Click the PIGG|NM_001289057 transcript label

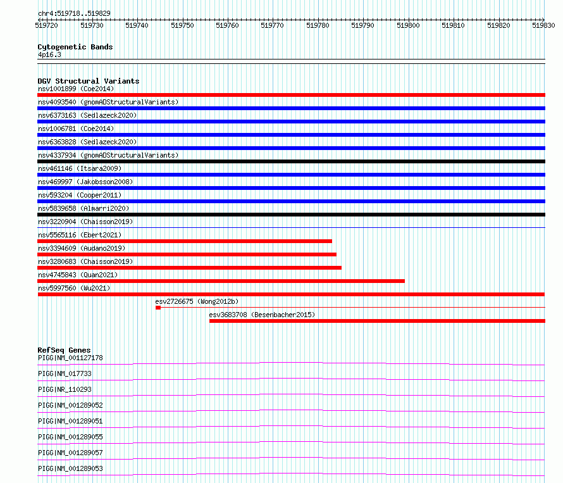[70, 453]
